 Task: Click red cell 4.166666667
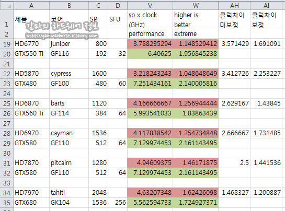[150, 103]
